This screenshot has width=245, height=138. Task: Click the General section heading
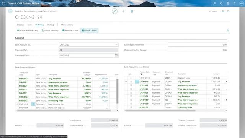click(20, 38)
